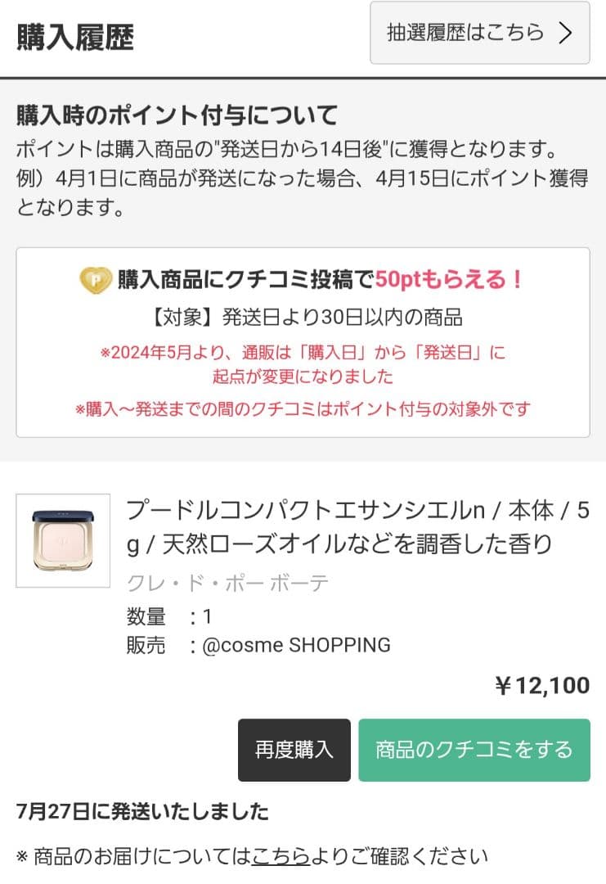Viewport: 606px width, 884px height.
Task: Click the chevron arrow beside 抽選履歴はこちら
Action: pyautogui.click(x=565, y=33)
